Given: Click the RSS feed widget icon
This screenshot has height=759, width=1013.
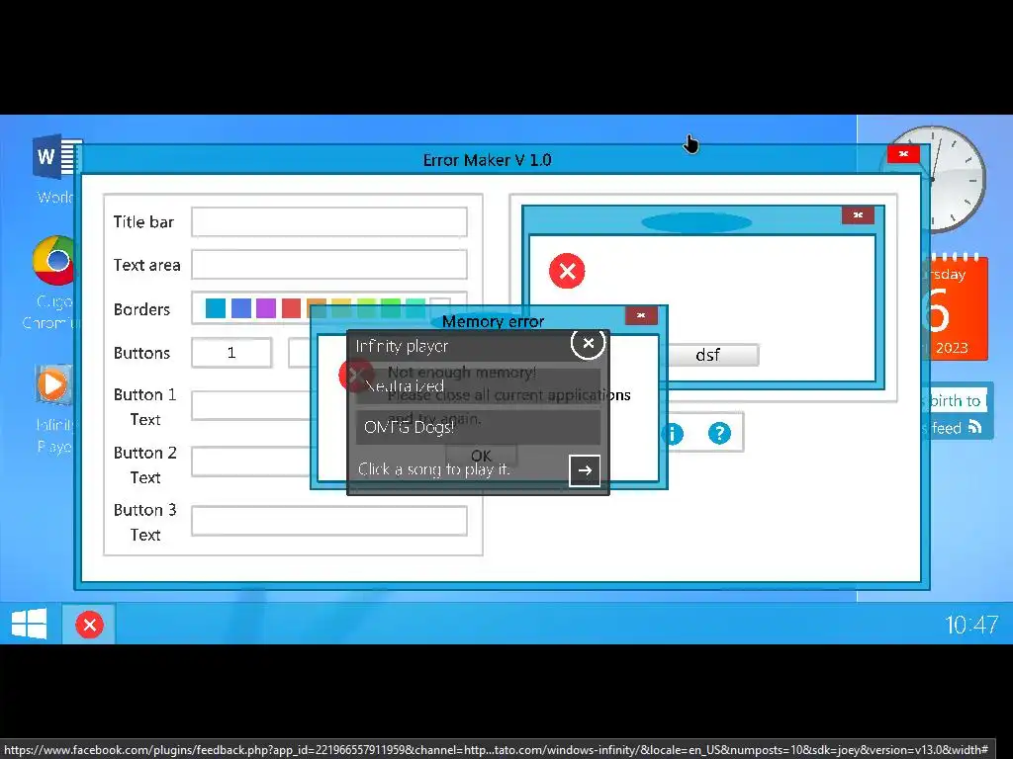Looking at the screenshot, I should [x=974, y=427].
